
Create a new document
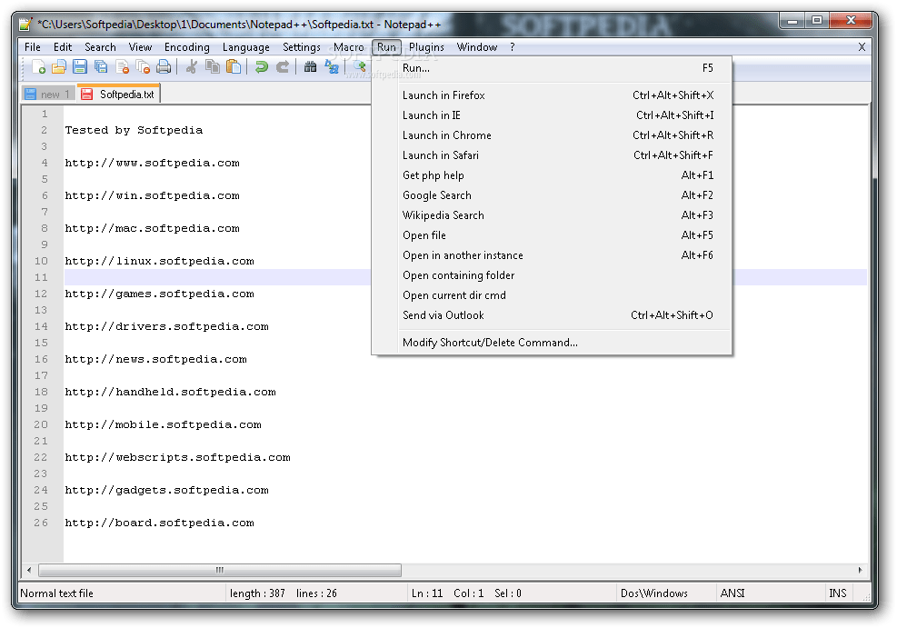point(39,66)
